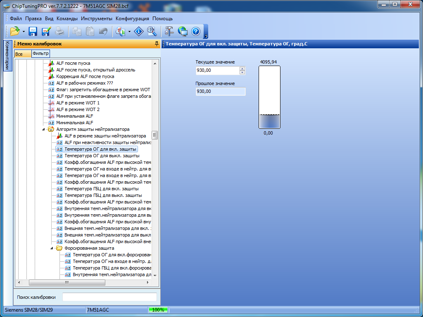Open dropdown arrow next to chart magnifier icon
Viewport: 423px width, 317px height.
(x=130, y=31)
